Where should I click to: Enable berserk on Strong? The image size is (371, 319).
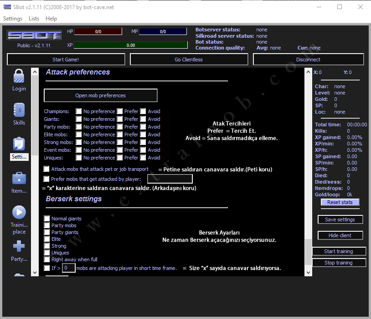pos(47,246)
